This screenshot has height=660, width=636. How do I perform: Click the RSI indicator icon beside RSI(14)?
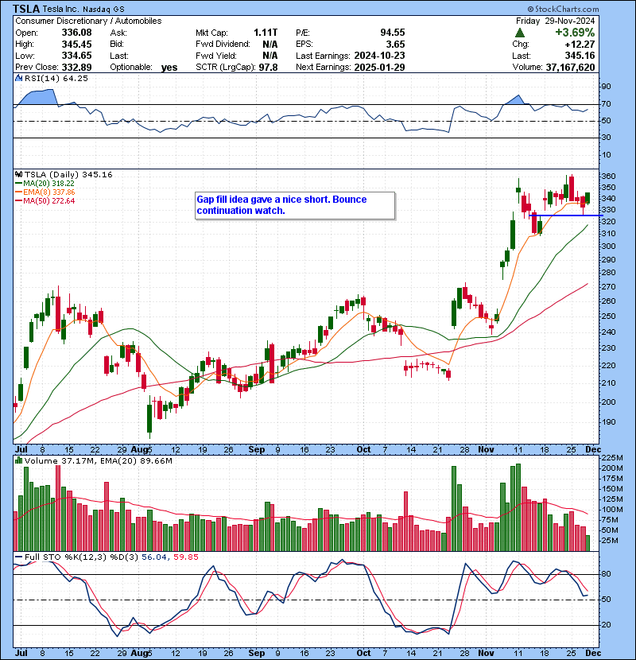tap(19, 78)
